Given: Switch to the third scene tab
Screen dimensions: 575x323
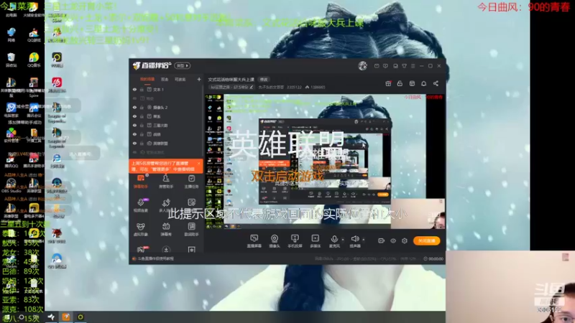Looking at the screenshot, I should (180, 79).
